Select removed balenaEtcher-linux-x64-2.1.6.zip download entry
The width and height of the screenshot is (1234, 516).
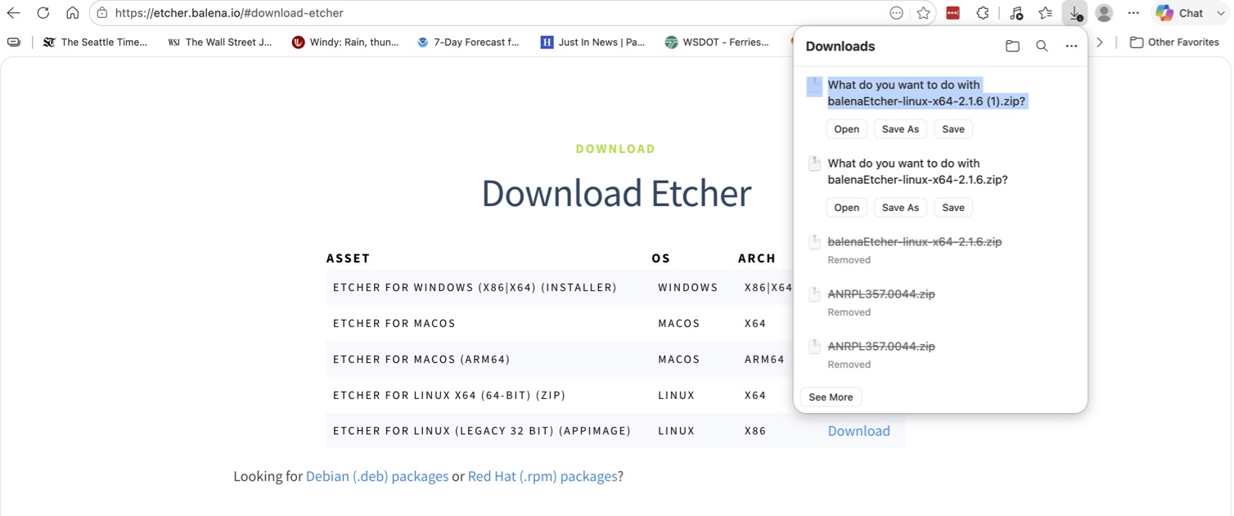(x=940, y=250)
